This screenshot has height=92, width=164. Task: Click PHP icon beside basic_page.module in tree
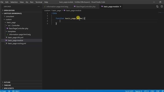tap(6, 40)
